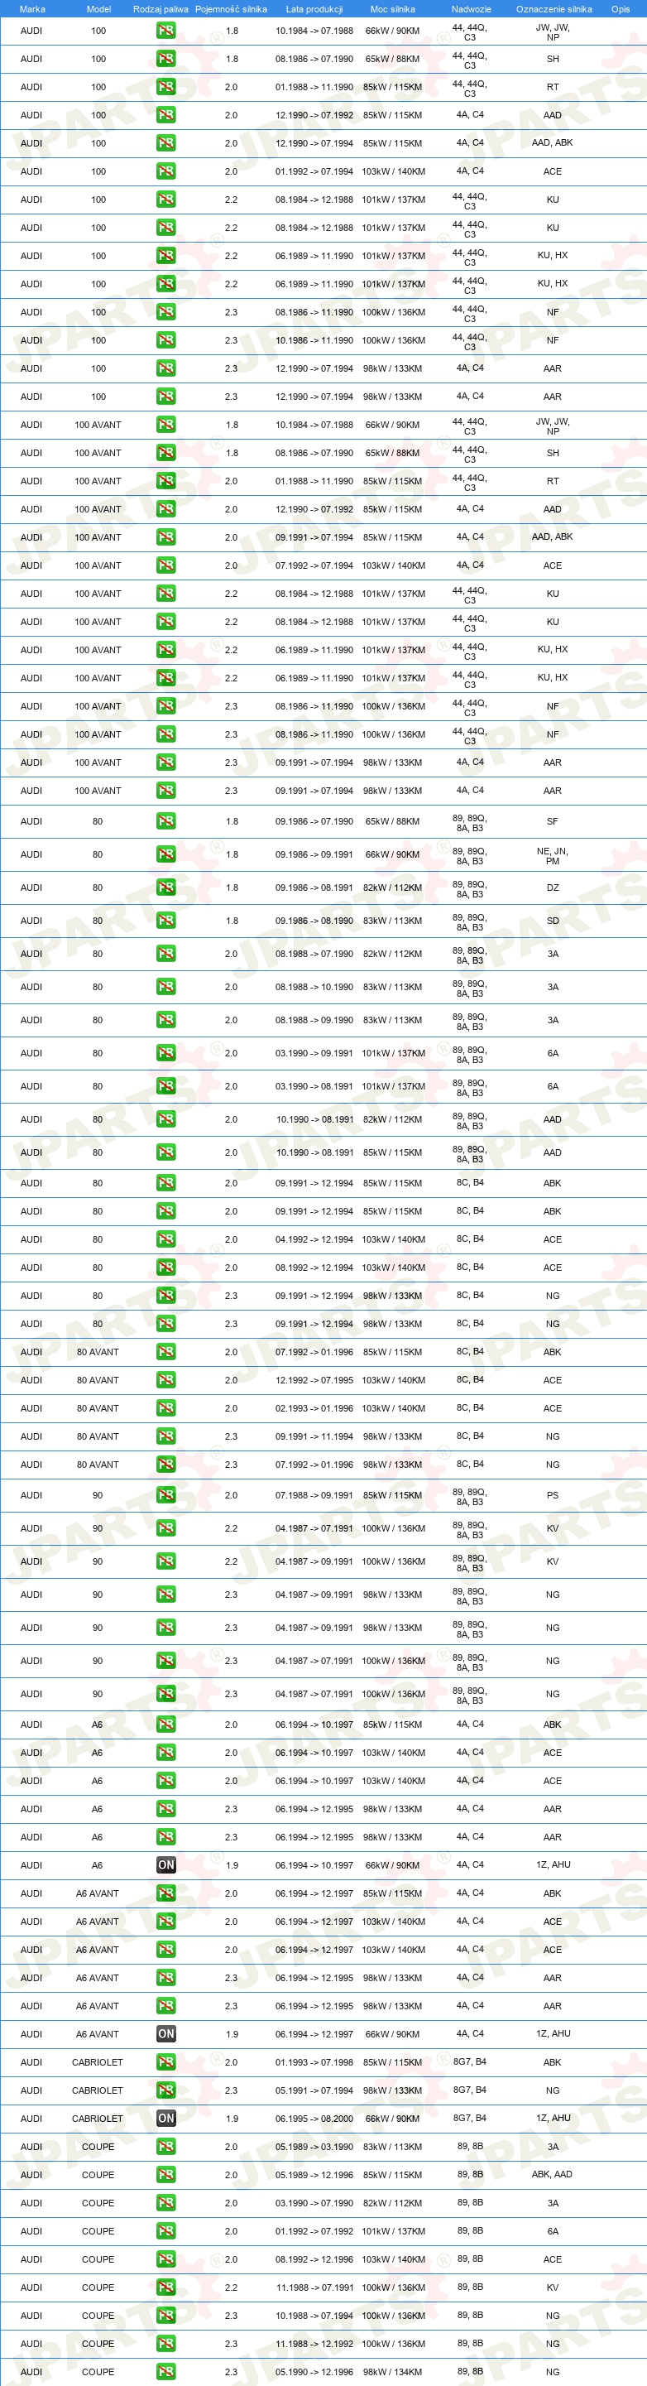Click '03.1990 -> 09.1991' date in Audi 80 row
Viewport: 647px width, 2386px height.
314,1054
